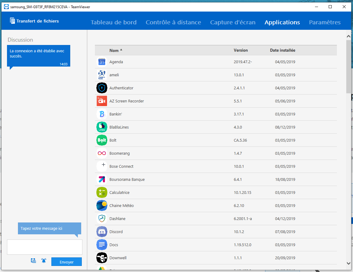Screen dimensions: 353x272
Task: Open the Paramètres tab
Action: pyautogui.click(x=325, y=22)
